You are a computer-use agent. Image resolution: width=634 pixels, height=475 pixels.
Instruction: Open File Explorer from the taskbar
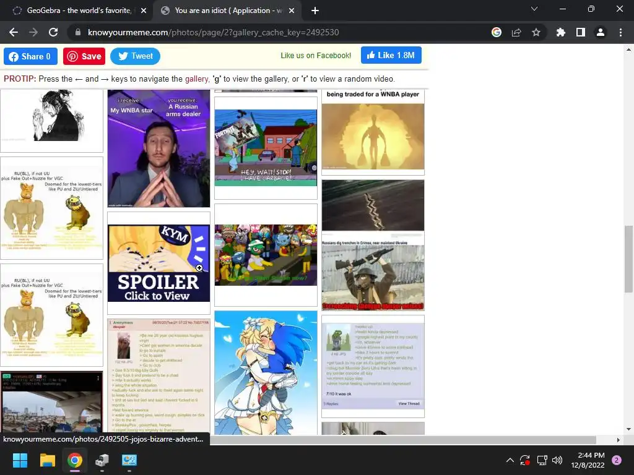(x=47, y=460)
